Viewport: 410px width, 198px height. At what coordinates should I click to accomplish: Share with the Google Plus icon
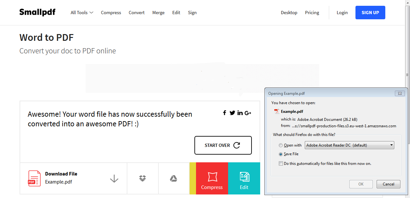248,113
